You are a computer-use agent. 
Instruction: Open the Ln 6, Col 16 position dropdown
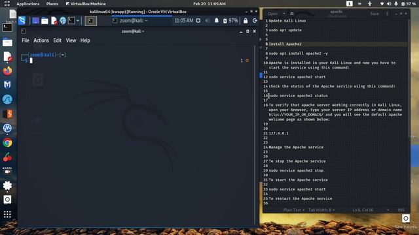[371, 210]
